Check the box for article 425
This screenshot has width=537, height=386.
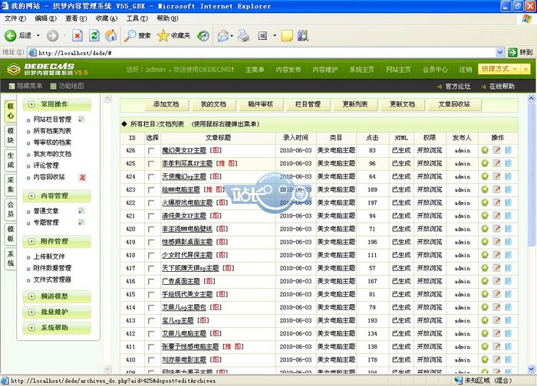[x=151, y=163]
